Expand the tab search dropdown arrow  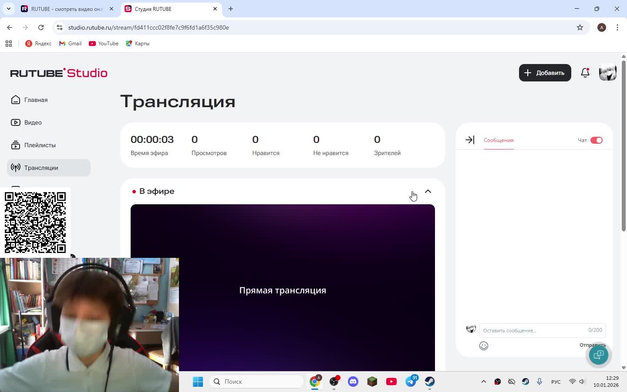[x=8, y=9]
